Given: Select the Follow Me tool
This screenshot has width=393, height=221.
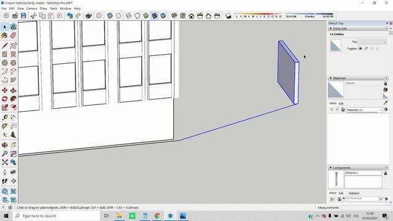Looking at the screenshot, I should click(14, 99).
